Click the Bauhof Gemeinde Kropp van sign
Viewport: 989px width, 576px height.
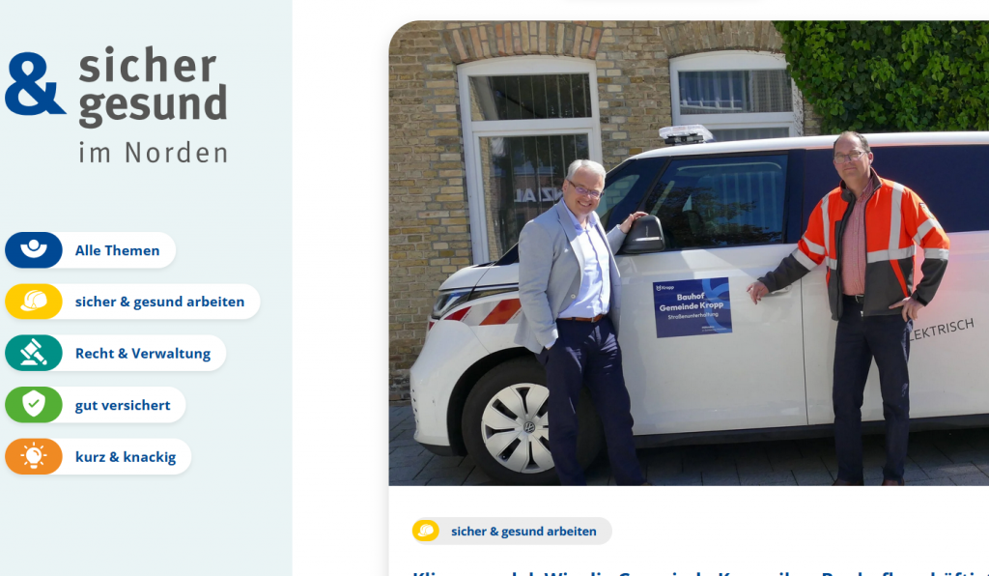click(692, 307)
